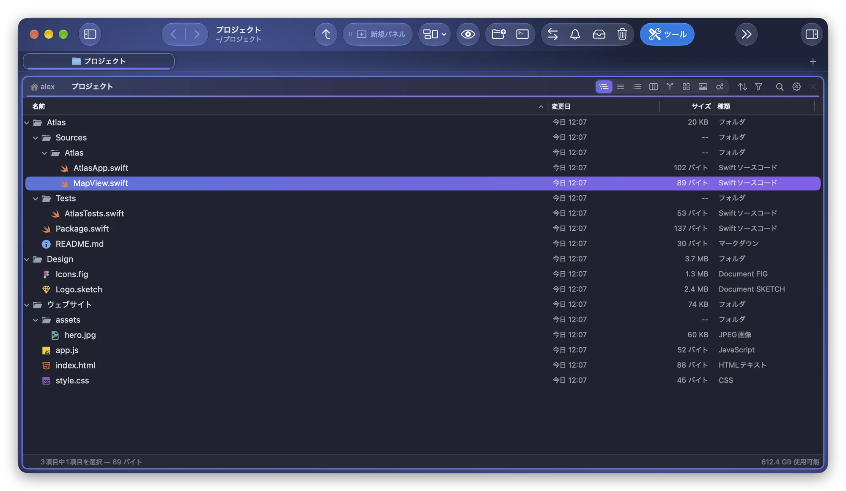Image resolution: width=846 pixels, height=491 pixels.
Task: Toggle the preview eye icon
Action: click(468, 34)
